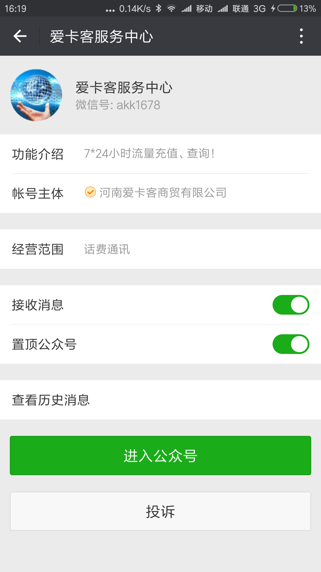
Task: Tap the 功能介绍 description row
Action: point(160,154)
